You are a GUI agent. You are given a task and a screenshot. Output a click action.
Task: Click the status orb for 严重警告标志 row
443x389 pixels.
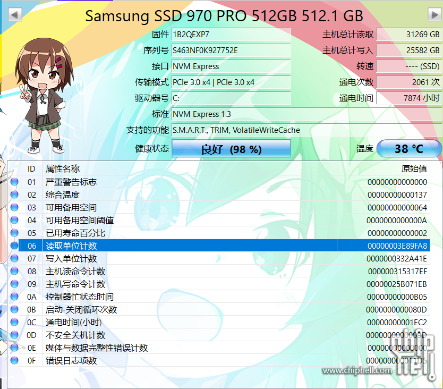(14, 182)
